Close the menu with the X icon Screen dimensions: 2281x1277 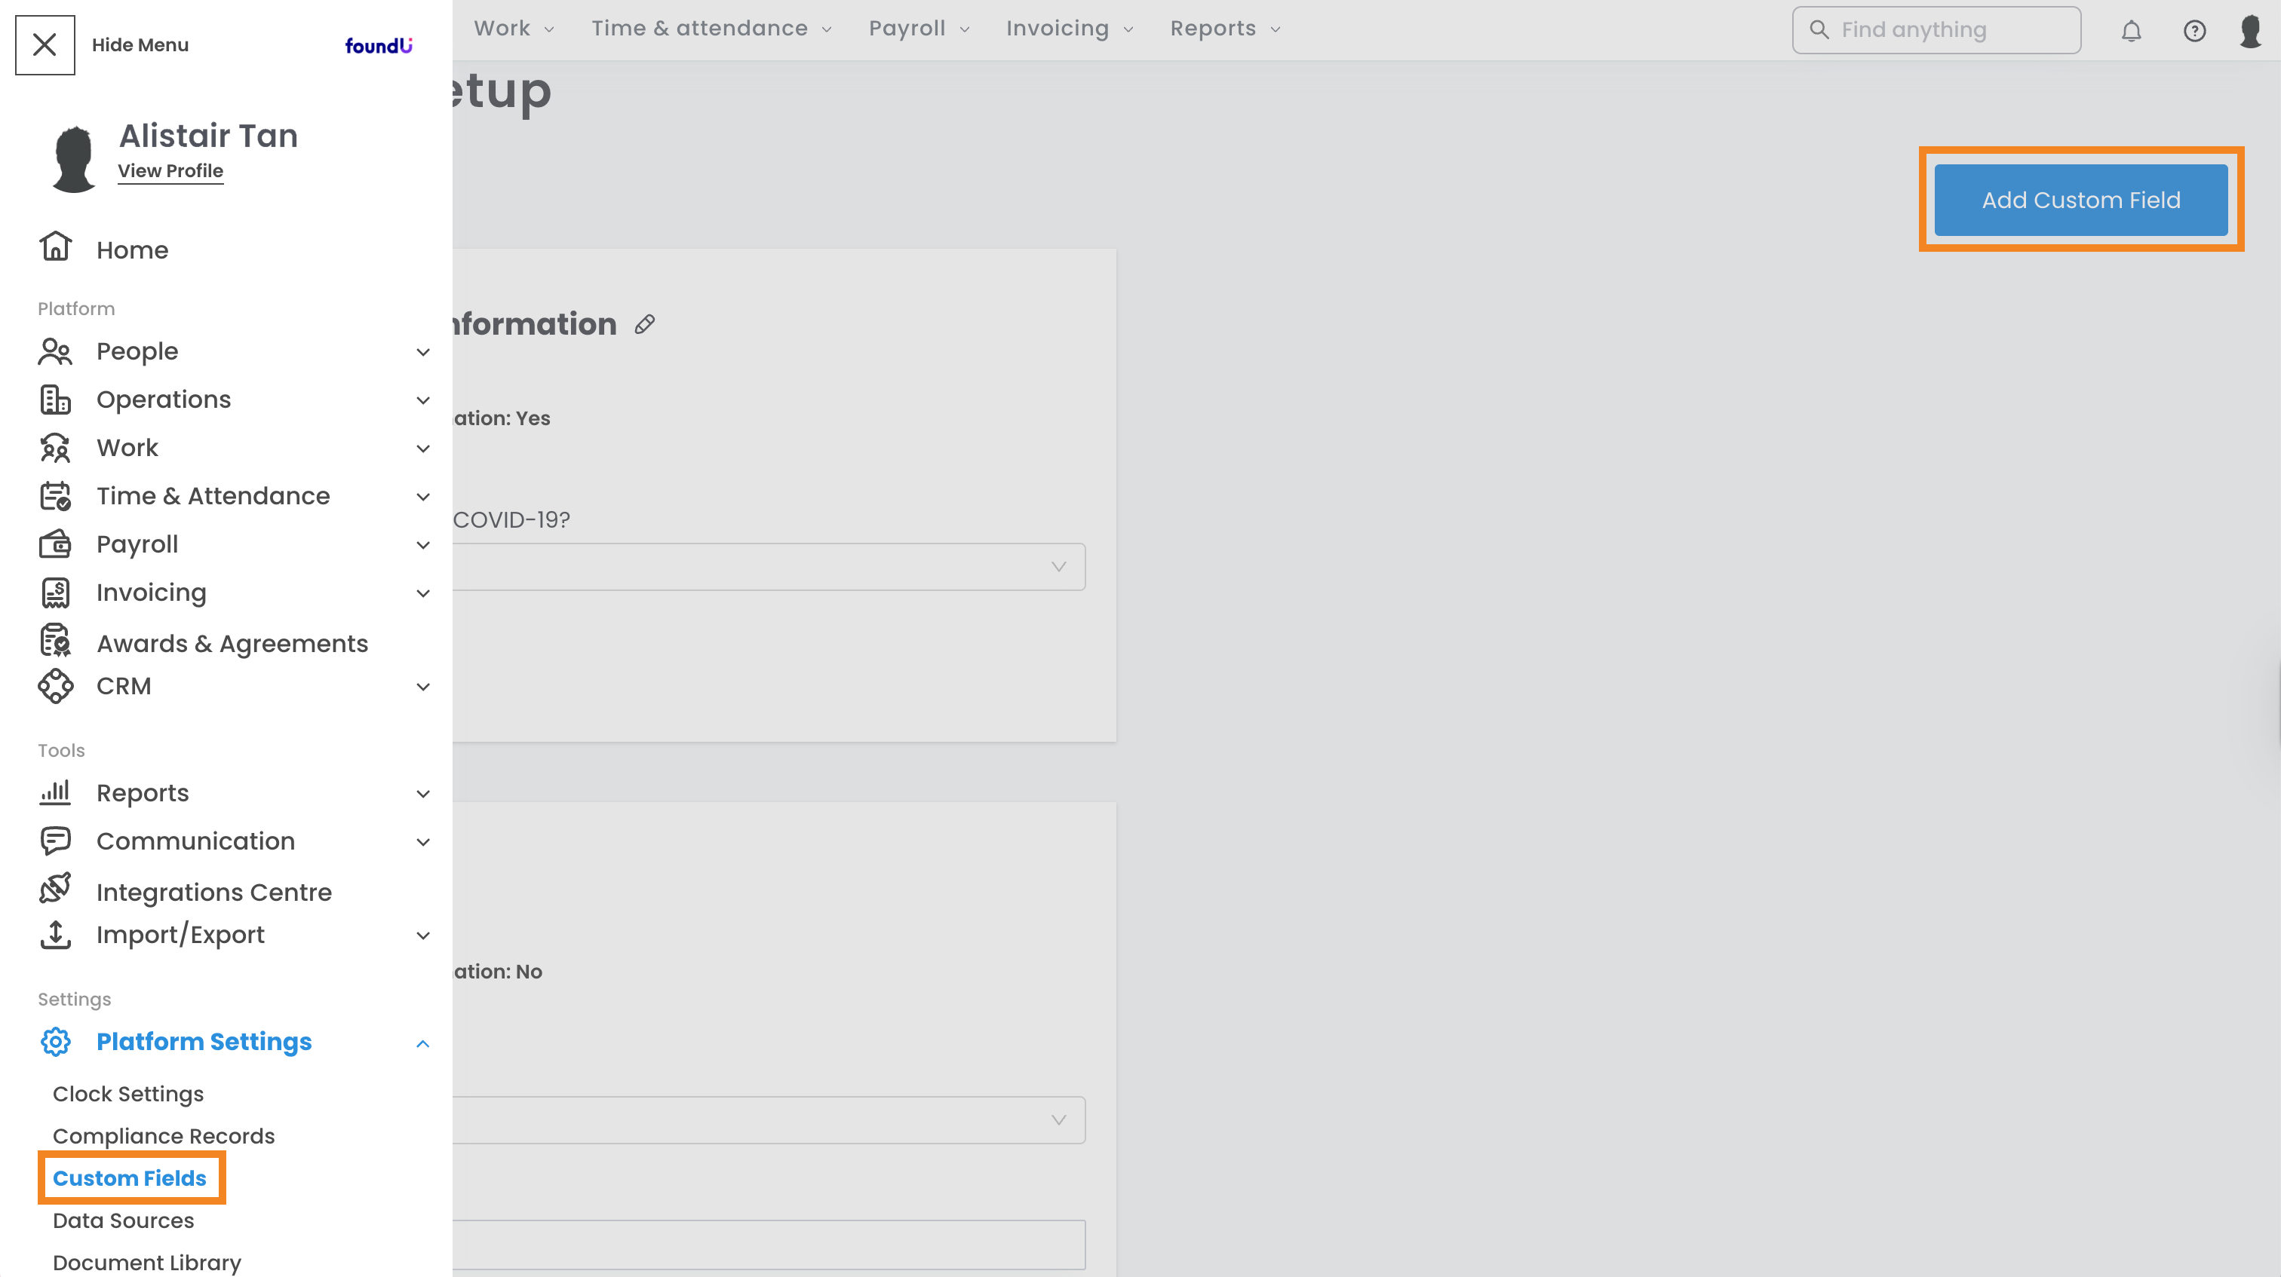pyautogui.click(x=45, y=45)
